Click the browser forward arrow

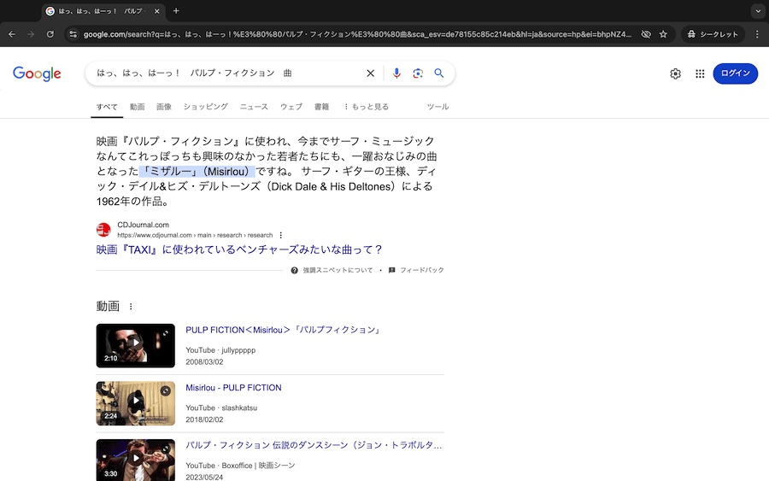pyautogui.click(x=31, y=34)
